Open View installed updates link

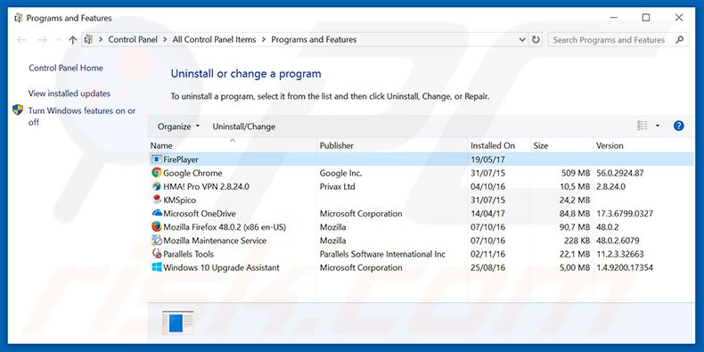pos(70,94)
